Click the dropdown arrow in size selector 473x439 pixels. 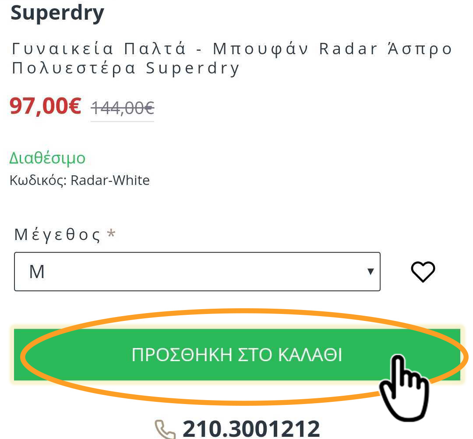click(x=371, y=272)
